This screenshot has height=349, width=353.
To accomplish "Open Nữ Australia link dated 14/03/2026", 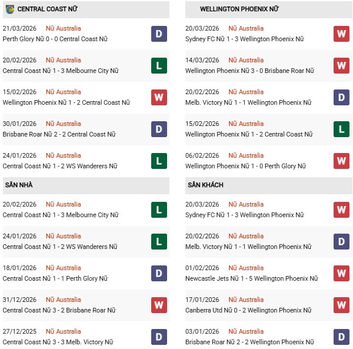I will (x=247, y=60).
